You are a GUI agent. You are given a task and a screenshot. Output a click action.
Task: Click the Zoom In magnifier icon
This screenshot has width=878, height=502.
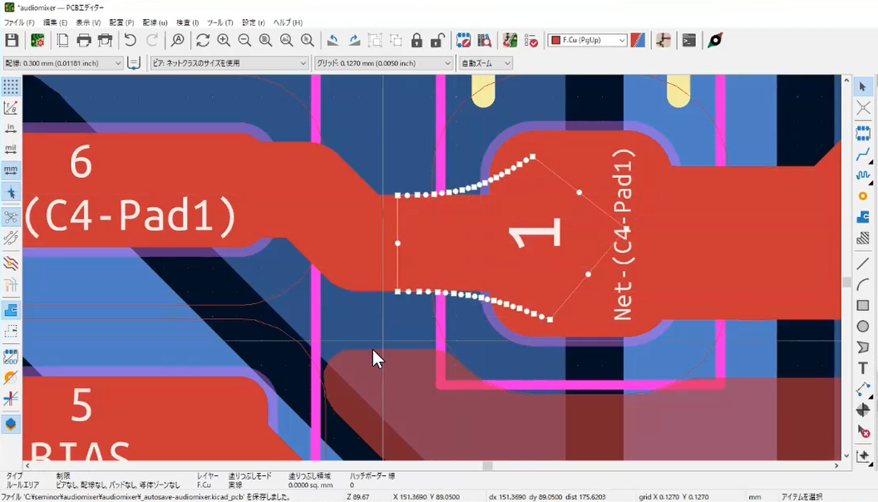(x=224, y=40)
